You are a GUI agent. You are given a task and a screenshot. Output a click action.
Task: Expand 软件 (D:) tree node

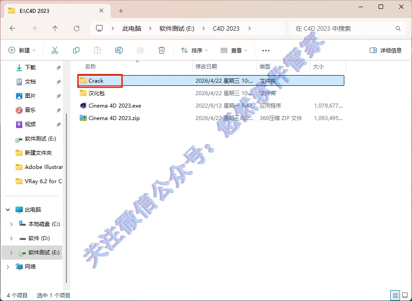point(11,238)
